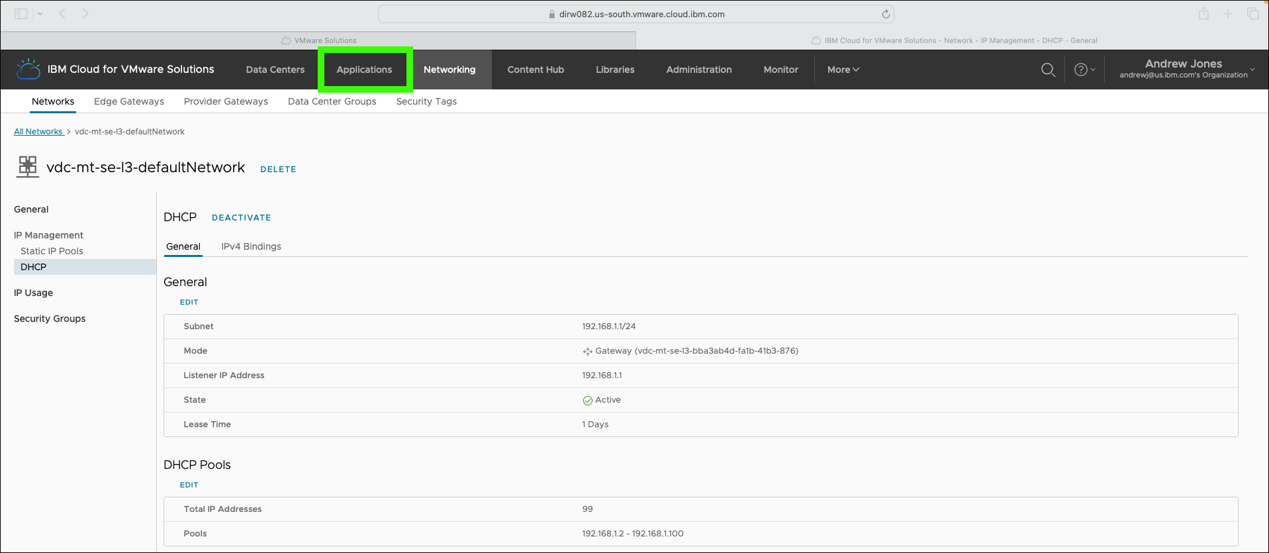Screen dimensions: 1269x553
Task: Click the green Active status check icon
Action: pyautogui.click(x=587, y=400)
